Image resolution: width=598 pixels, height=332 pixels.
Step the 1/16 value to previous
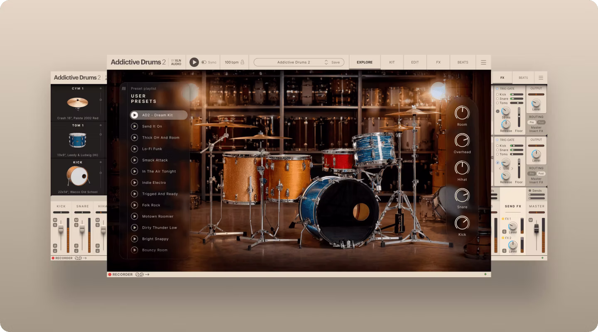tap(500, 168)
